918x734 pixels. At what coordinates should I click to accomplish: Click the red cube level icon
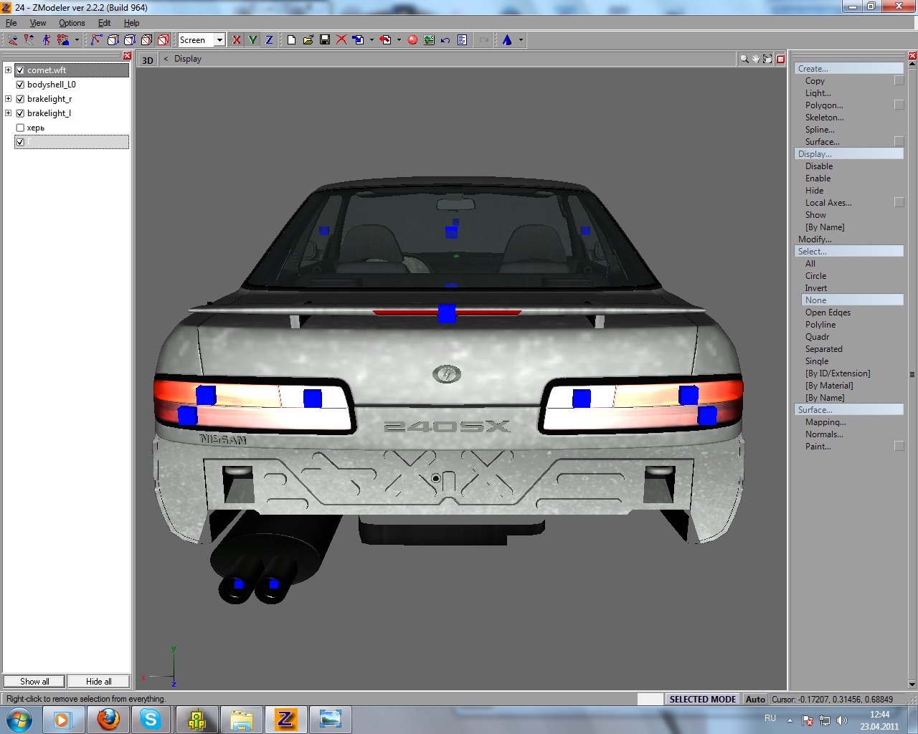pos(163,40)
